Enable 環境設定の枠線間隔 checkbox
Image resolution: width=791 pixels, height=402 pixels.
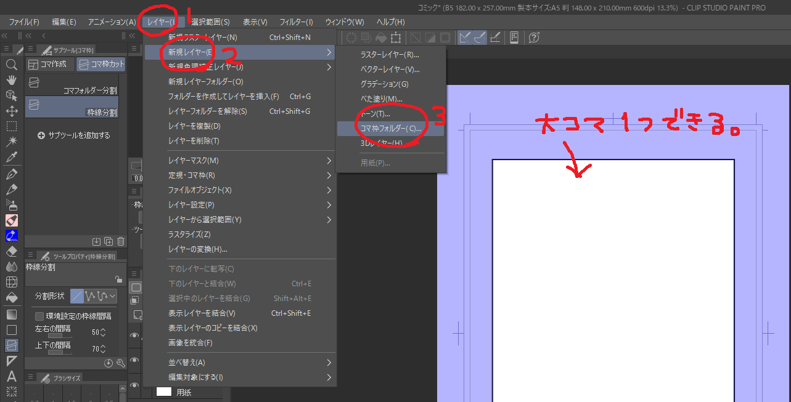pyautogui.click(x=39, y=316)
